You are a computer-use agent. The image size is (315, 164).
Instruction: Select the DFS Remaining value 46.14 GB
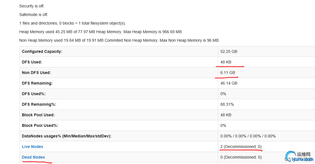[x=229, y=83]
